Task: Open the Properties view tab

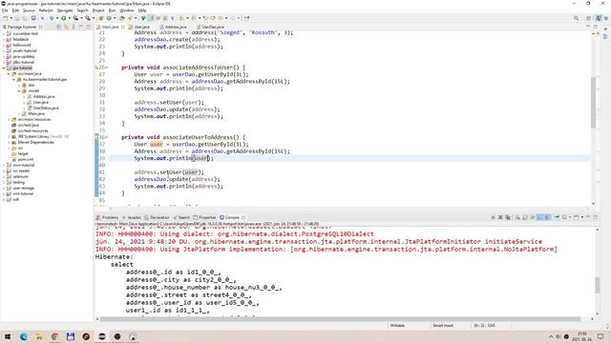Action: [204, 217]
